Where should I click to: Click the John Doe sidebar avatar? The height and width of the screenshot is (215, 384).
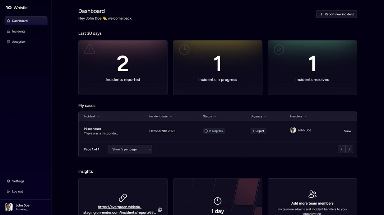(x=9, y=207)
